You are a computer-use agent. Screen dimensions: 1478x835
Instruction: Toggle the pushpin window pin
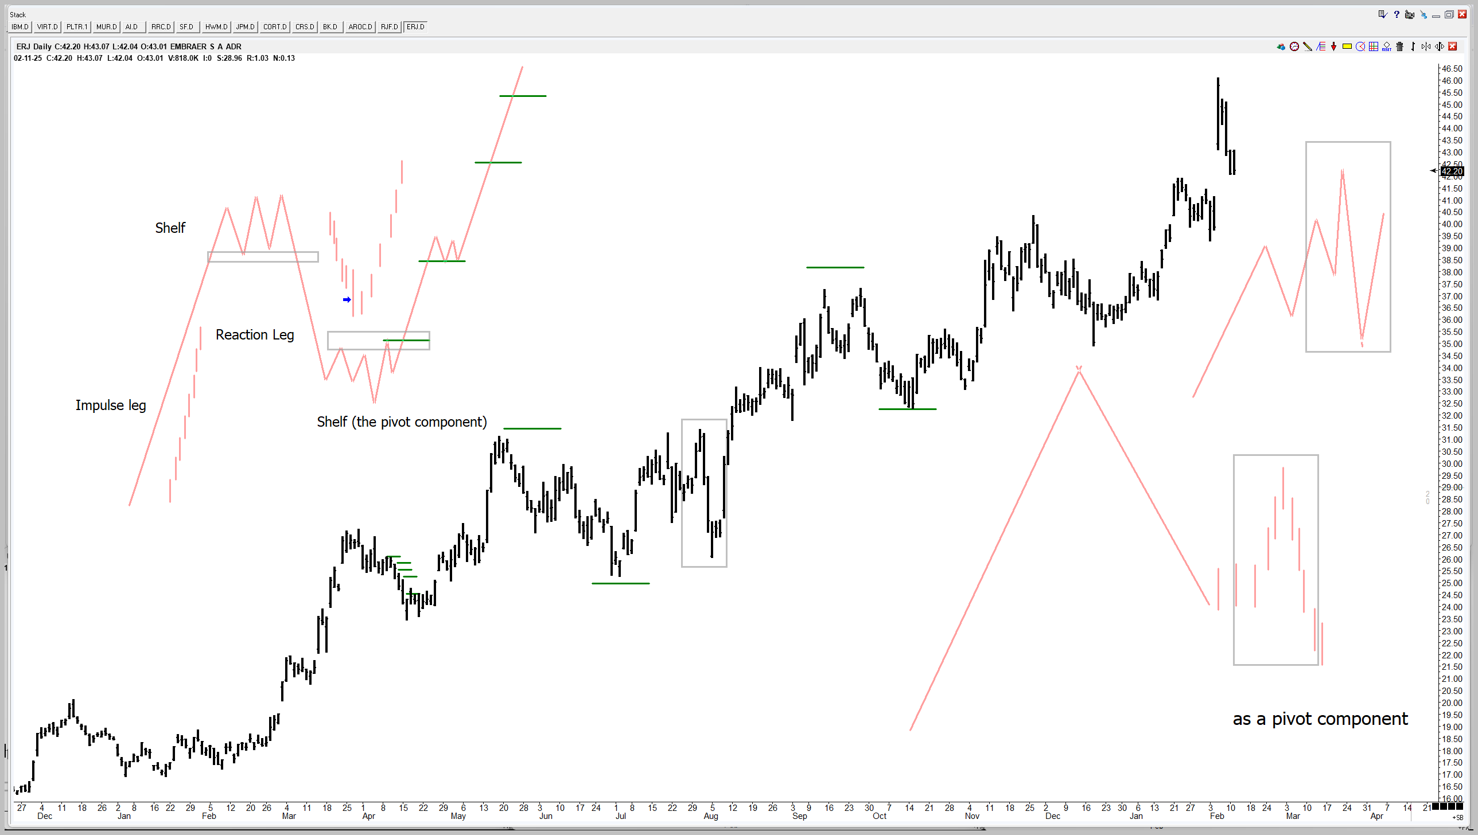click(1424, 15)
